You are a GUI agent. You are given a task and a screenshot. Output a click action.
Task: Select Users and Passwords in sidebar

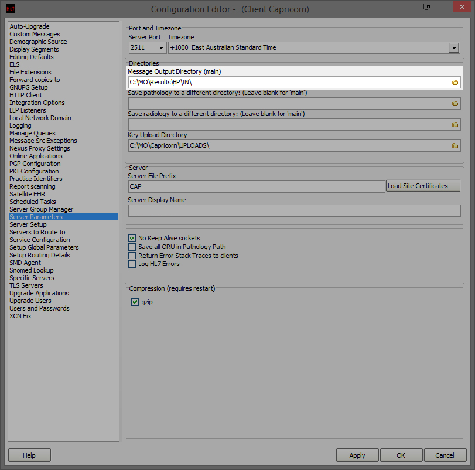coord(39,308)
